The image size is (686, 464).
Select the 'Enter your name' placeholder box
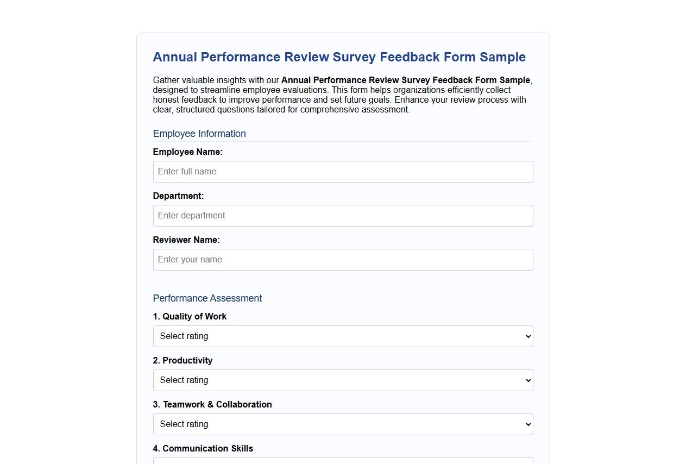pos(190,260)
